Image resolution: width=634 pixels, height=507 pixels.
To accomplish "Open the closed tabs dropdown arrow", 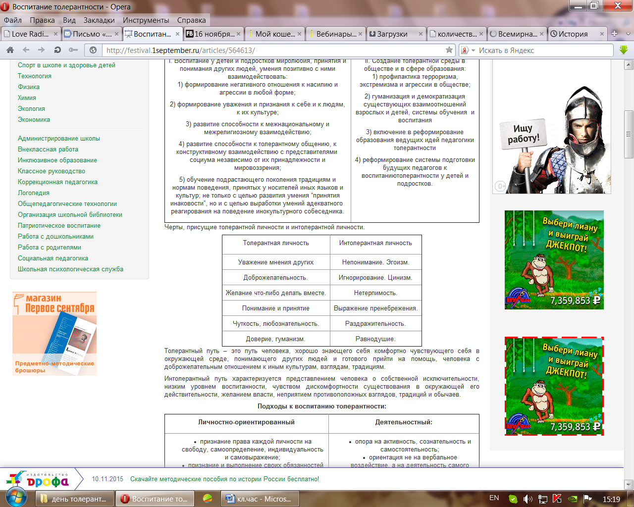I will coord(628,33).
